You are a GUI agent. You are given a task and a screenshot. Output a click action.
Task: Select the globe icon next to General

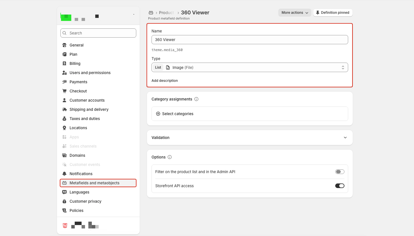coord(64,45)
